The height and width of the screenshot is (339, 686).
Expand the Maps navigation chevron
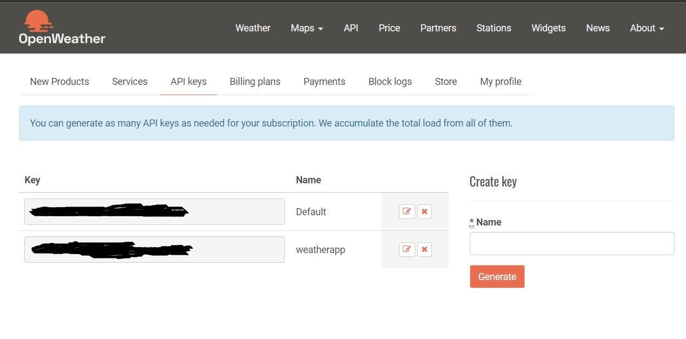(x=319, y=29)
